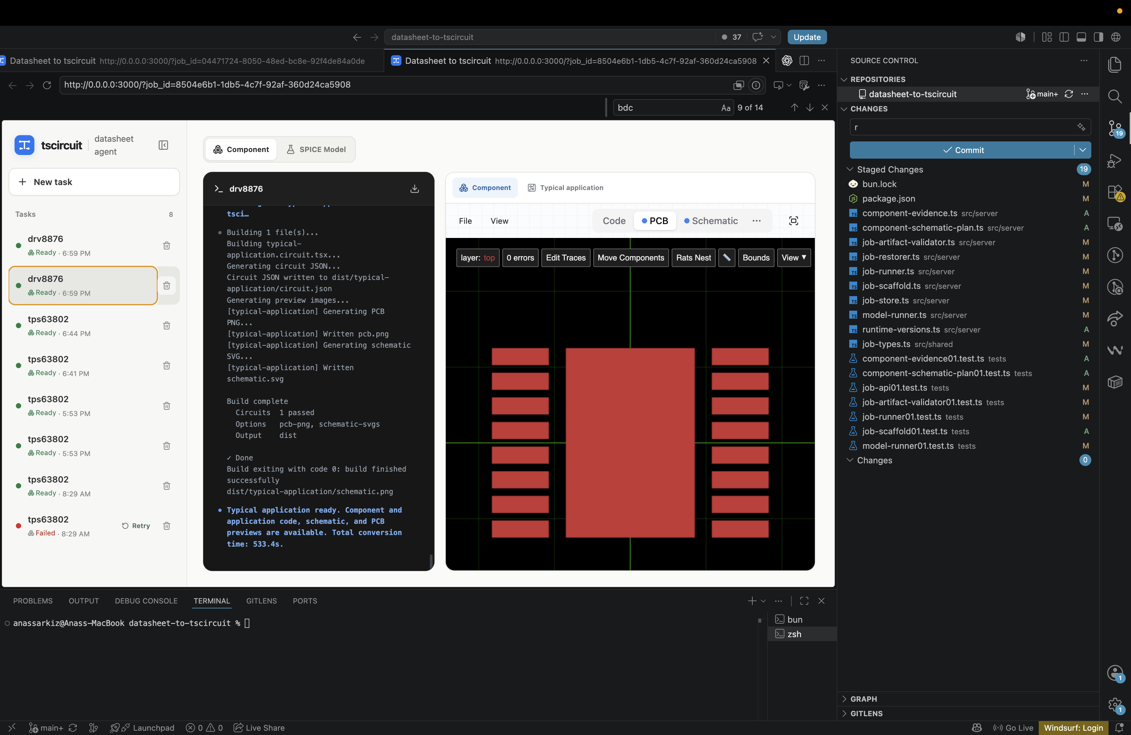The image size is (1131, 735).
Task: Collapse the tscircuit sidebar panel
Action: [163, 145]
